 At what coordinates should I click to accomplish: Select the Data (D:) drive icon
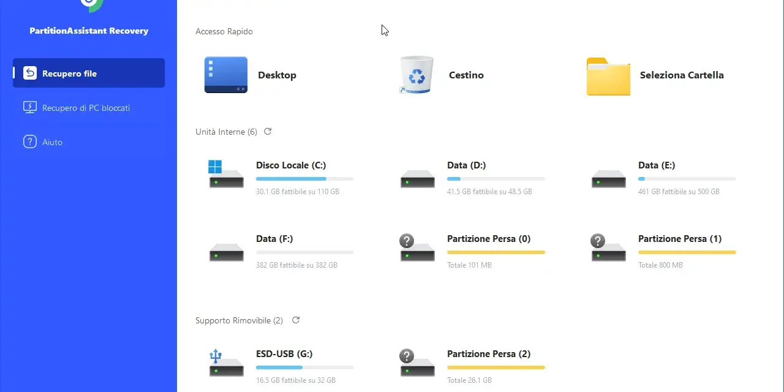point(418,178)
